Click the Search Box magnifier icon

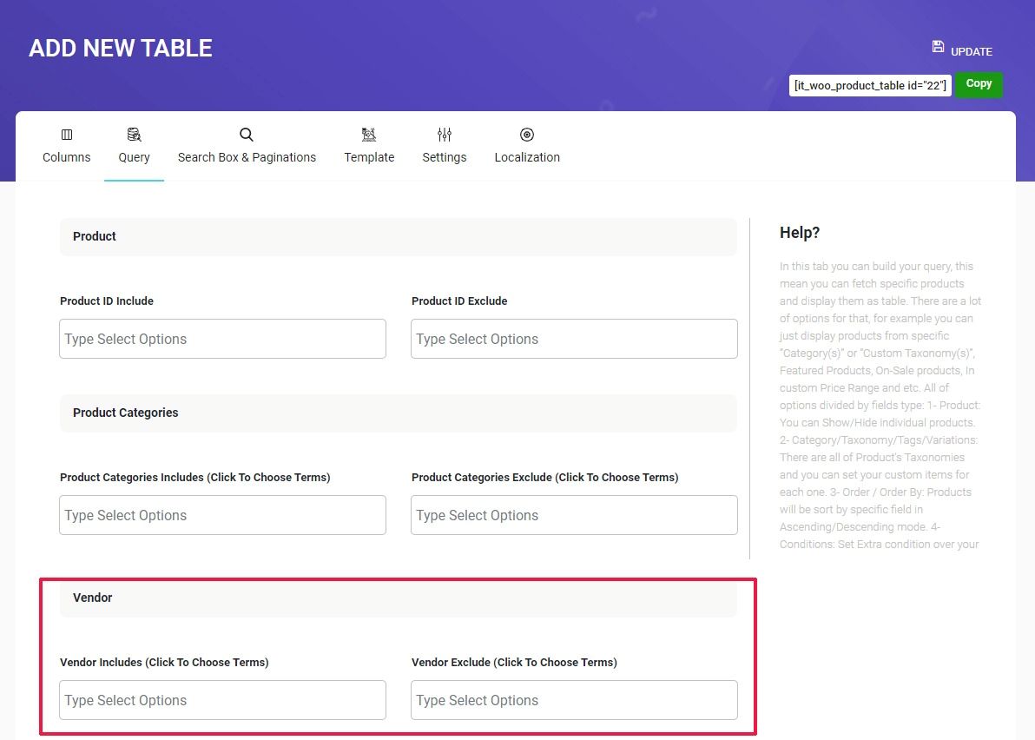tap(247, 135)
